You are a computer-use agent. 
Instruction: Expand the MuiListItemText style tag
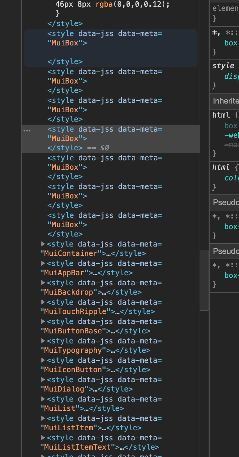click(43, 438)
